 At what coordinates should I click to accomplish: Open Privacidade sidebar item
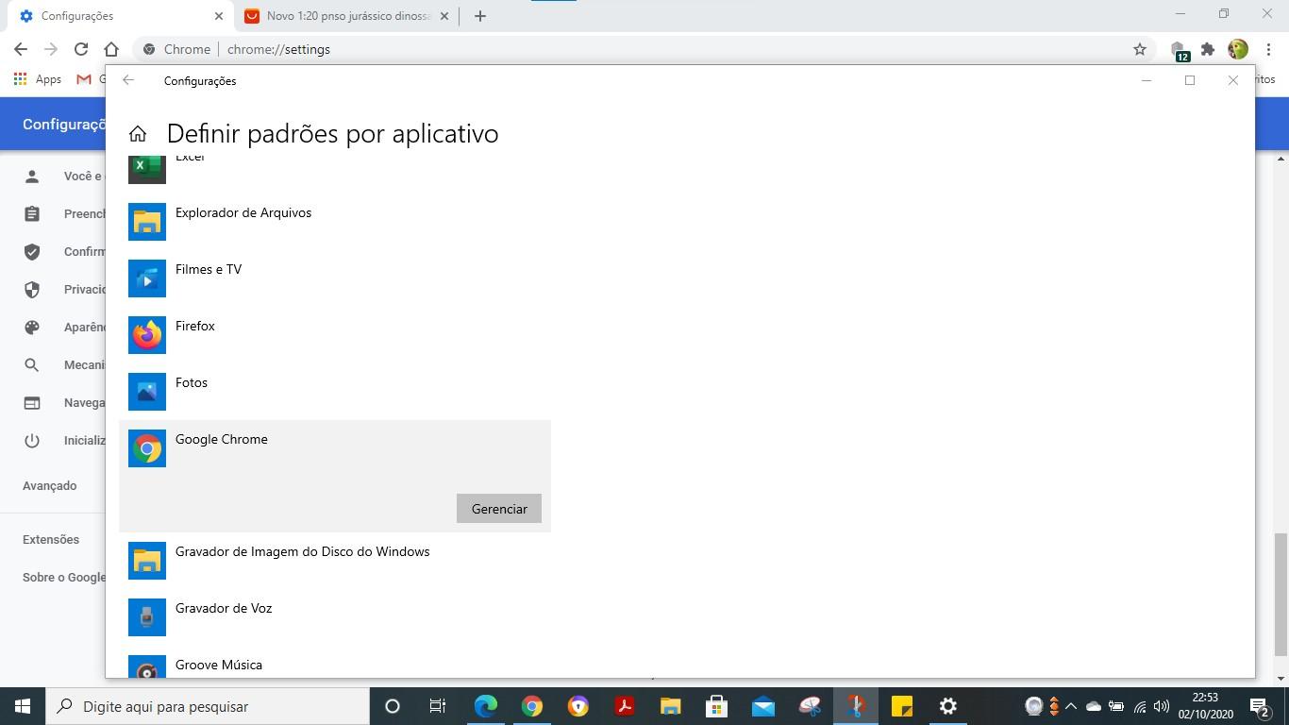53,290
